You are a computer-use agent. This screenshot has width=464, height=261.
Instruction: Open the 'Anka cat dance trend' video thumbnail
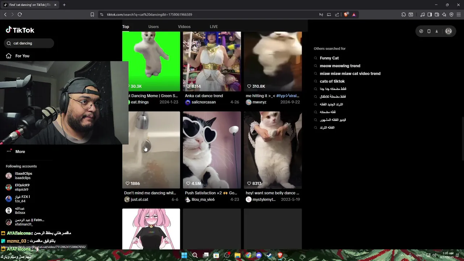tap(212, 61)
